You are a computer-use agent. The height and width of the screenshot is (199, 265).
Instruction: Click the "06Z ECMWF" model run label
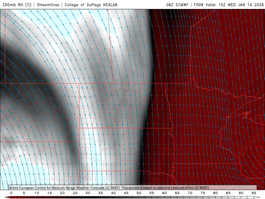point(177,5)
